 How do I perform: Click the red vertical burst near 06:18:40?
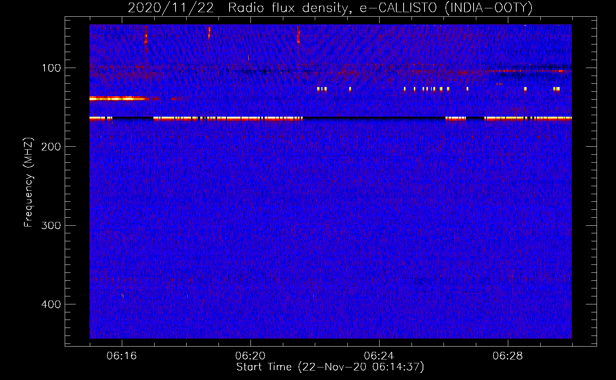coord(209,32)
